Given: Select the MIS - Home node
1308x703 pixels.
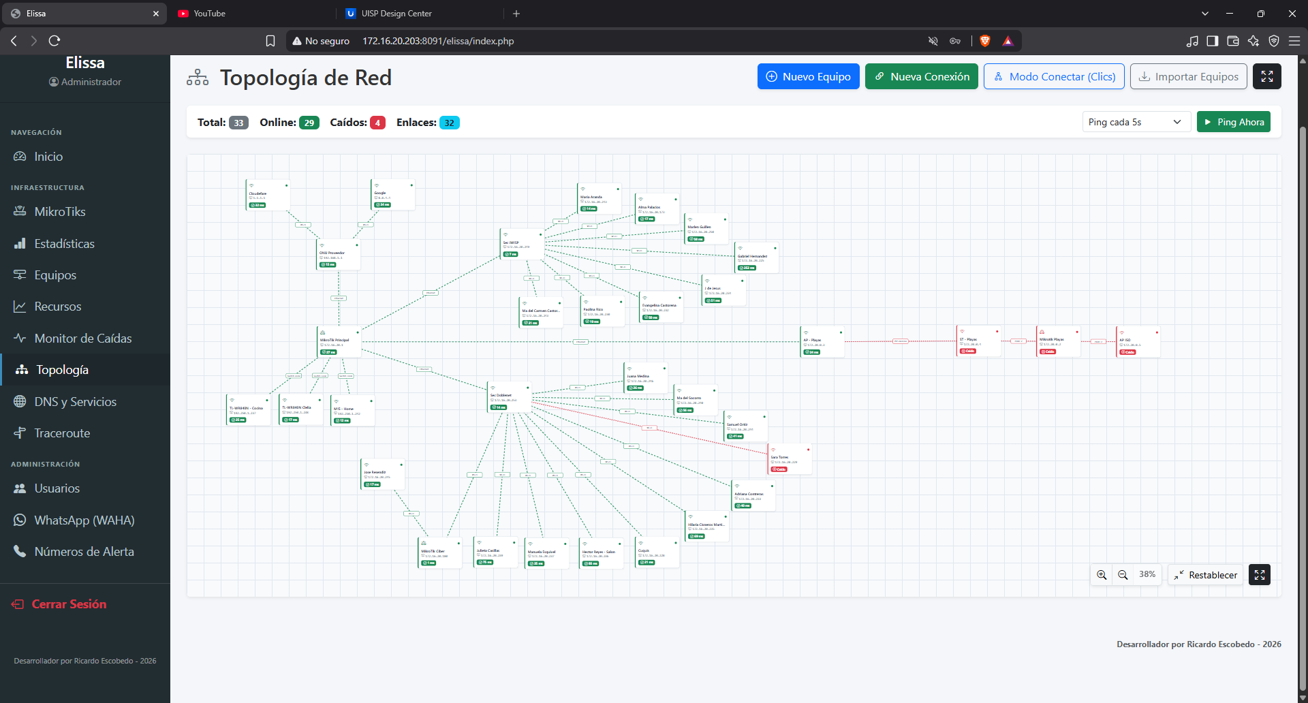Looking at the screenshot, I should 352,411.
